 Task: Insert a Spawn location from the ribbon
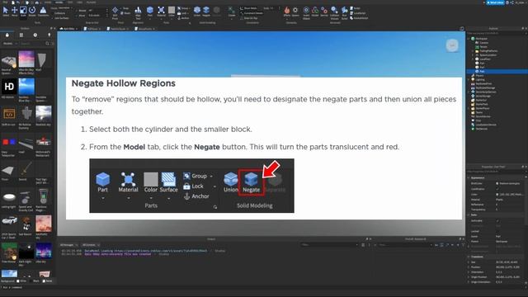[295, 12]
